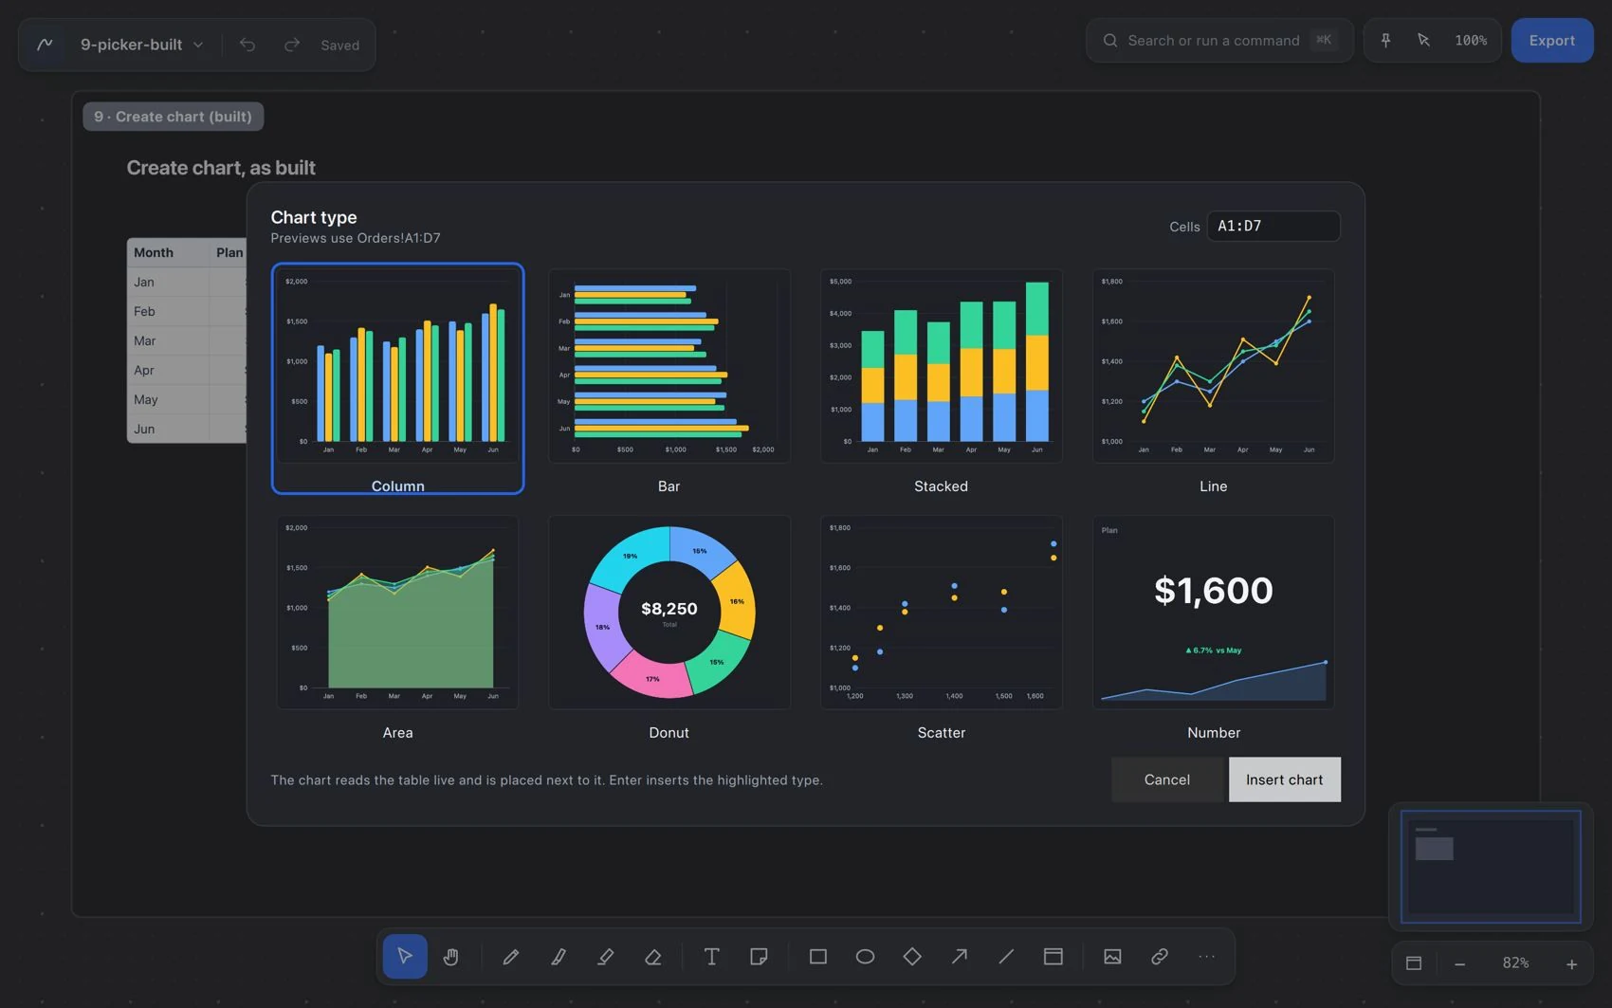
Task: Choose the arrow connector tool
Action: (x=959, y=956)
